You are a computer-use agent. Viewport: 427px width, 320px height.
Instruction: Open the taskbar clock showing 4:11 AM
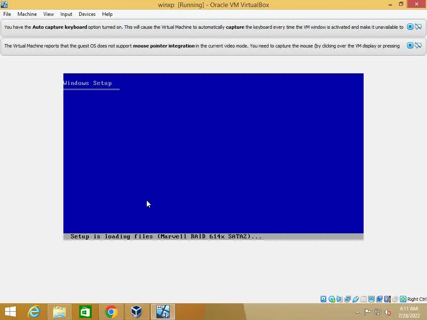(409, 312)
